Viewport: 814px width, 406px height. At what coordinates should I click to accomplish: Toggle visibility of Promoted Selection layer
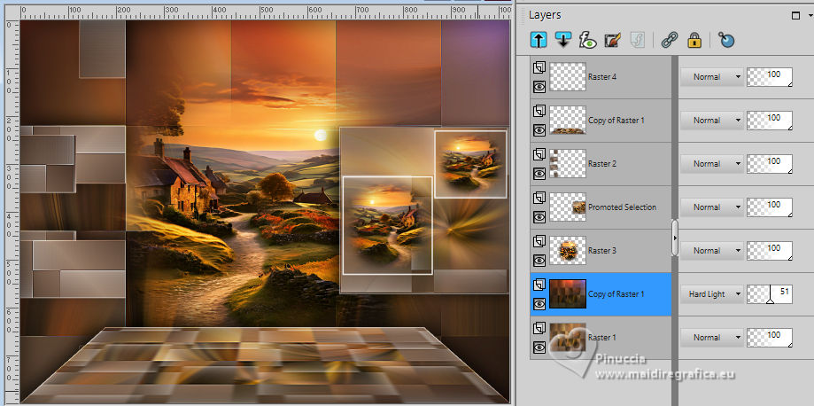click(x=539, y=216)
